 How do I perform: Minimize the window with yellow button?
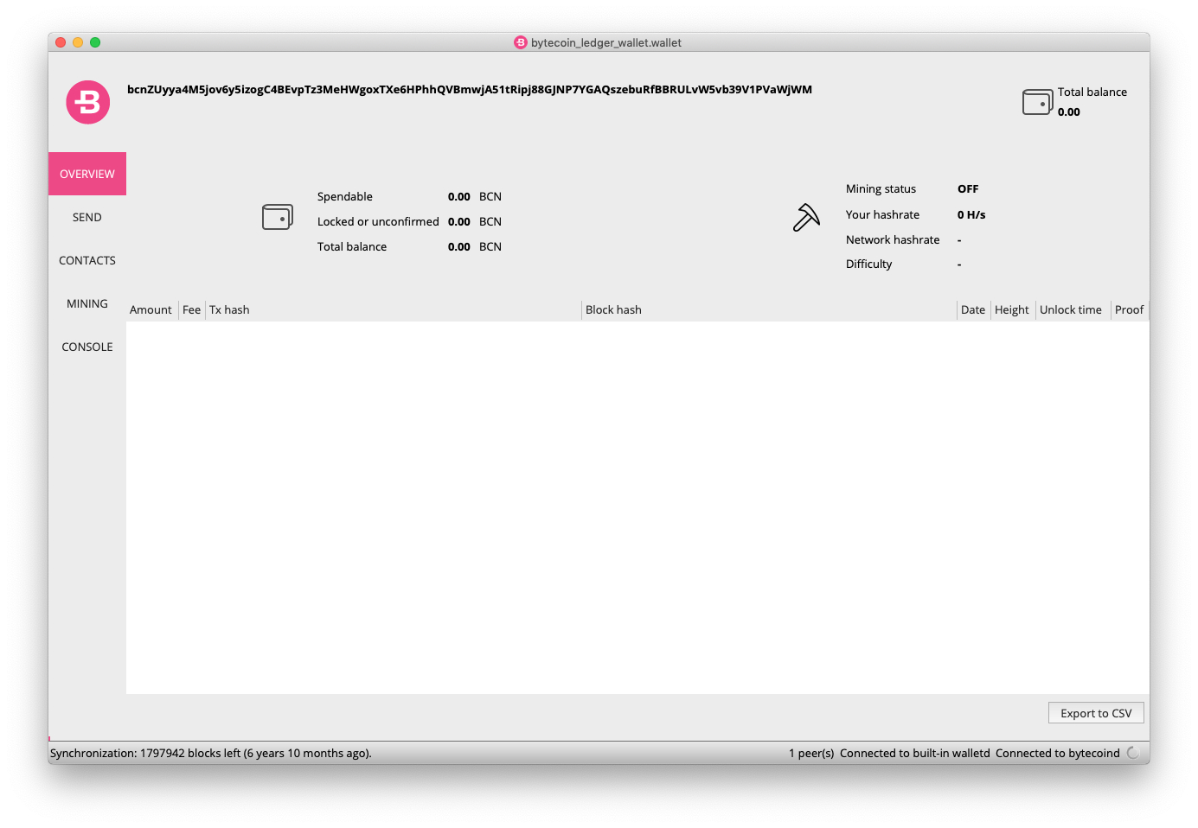pos(78,42)
